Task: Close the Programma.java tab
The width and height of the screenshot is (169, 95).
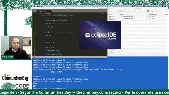Action: coord(50,11)
